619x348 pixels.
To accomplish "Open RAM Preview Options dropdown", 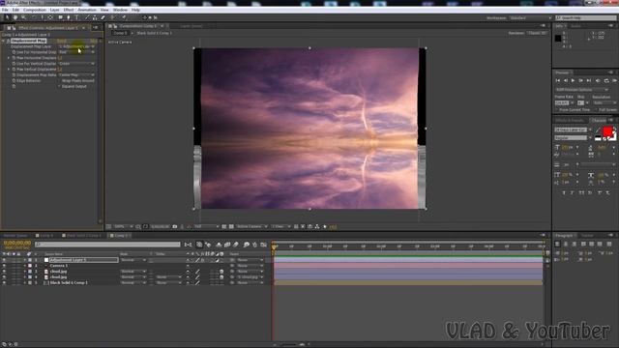I will tap(582, 90).
